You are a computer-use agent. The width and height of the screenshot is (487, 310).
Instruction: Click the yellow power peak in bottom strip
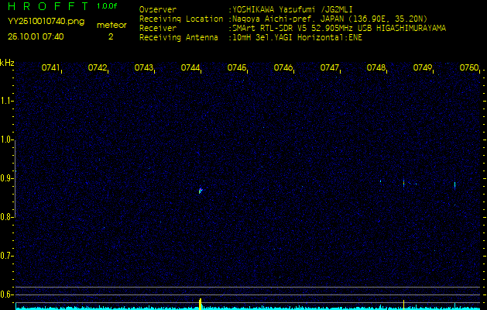201,303
